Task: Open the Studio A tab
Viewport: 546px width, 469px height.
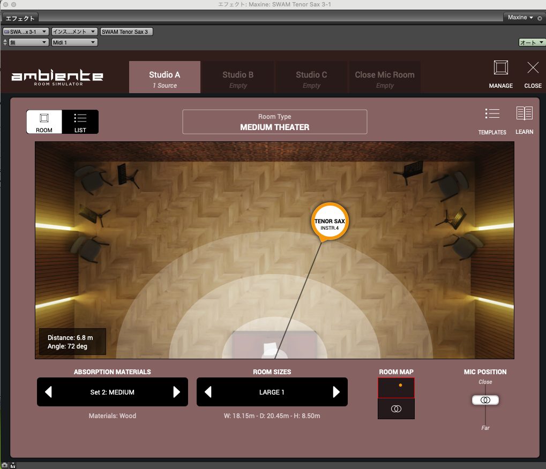Action: click(164, 77)
